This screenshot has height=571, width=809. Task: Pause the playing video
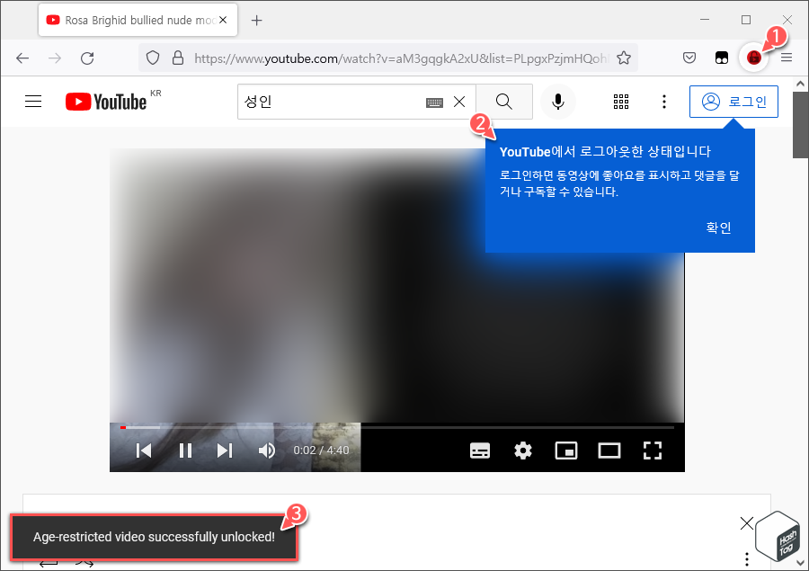(184, 451)
